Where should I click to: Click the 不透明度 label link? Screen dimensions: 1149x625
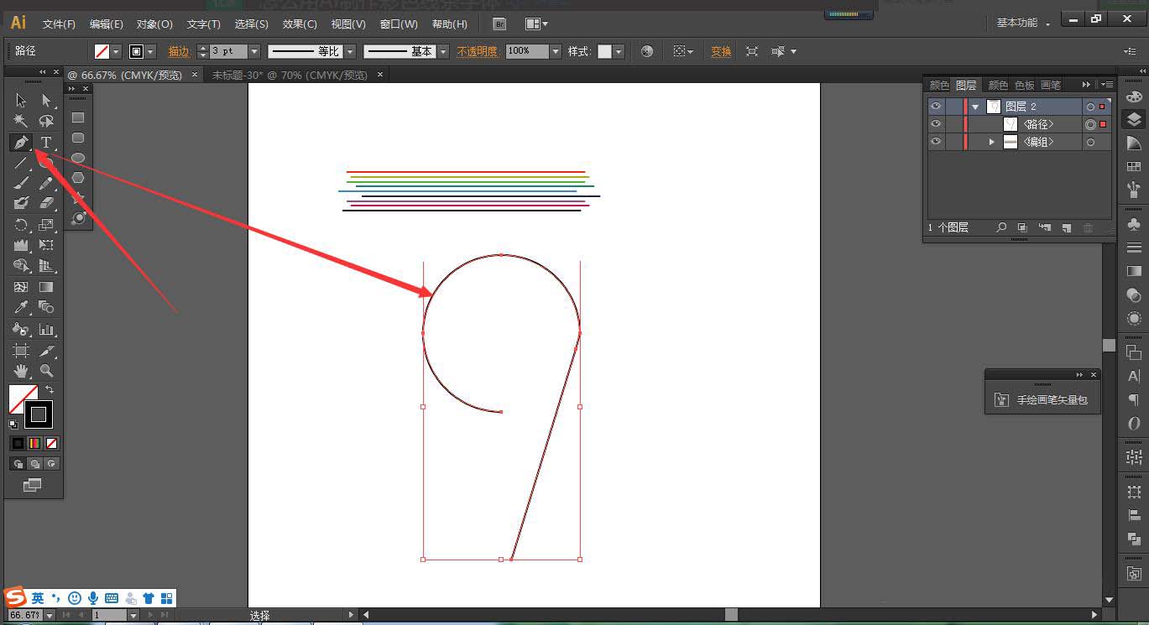478,51
